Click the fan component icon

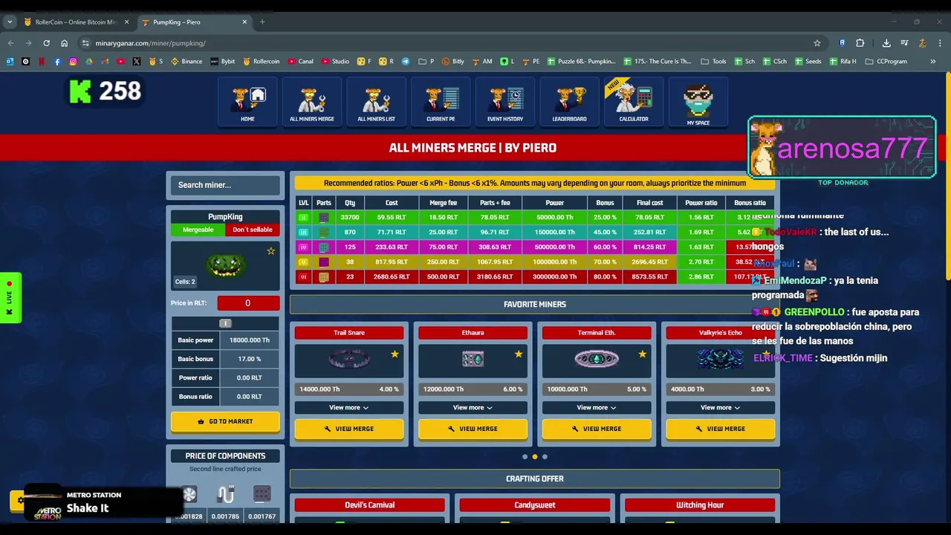click(x=189, y=494)
